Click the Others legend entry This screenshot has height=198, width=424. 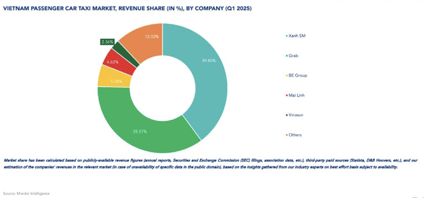pyautogui.click(x=293, y=135)
